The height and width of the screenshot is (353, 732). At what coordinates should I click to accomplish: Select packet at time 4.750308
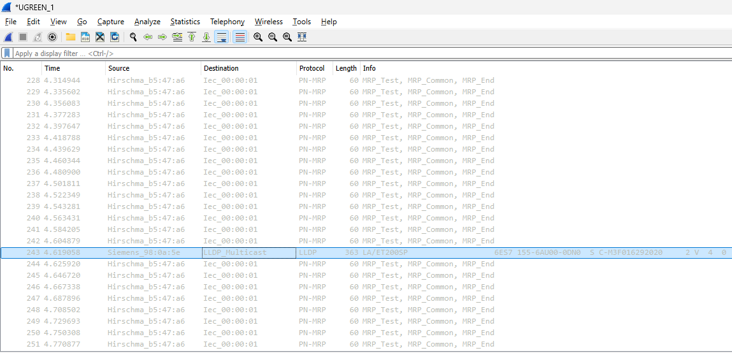point(366,333)
